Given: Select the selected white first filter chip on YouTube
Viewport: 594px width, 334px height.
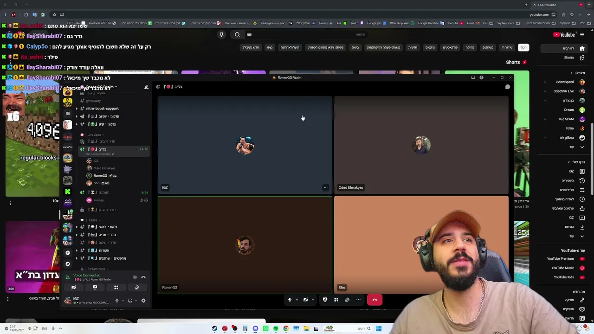Looking at the screenshot, I should click(x=523, y=47).
